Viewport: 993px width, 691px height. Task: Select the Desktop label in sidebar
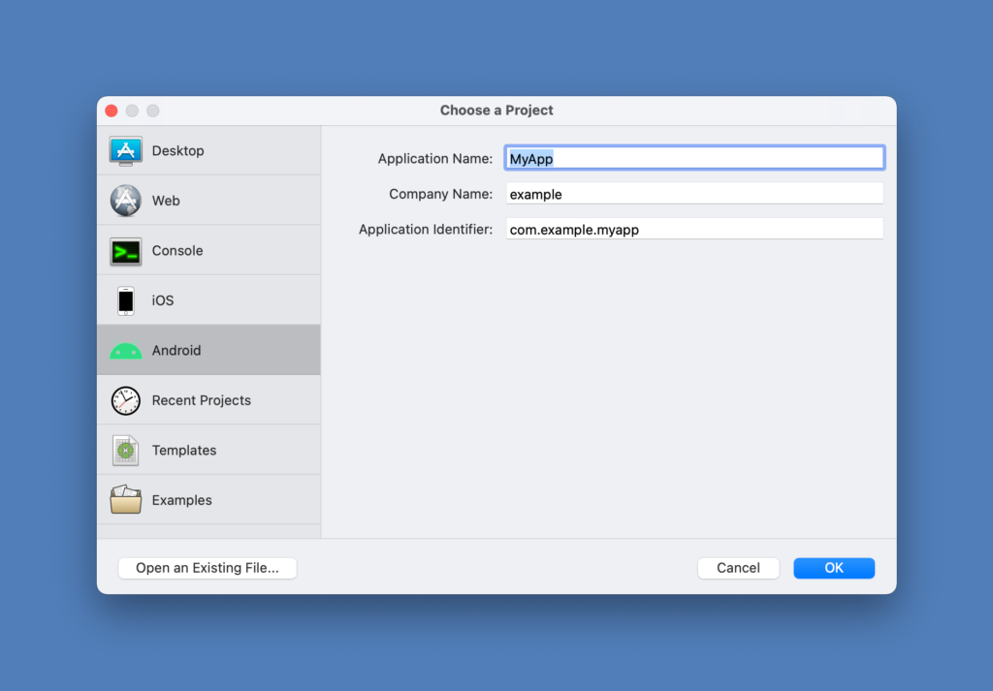(x=178, y=150)
